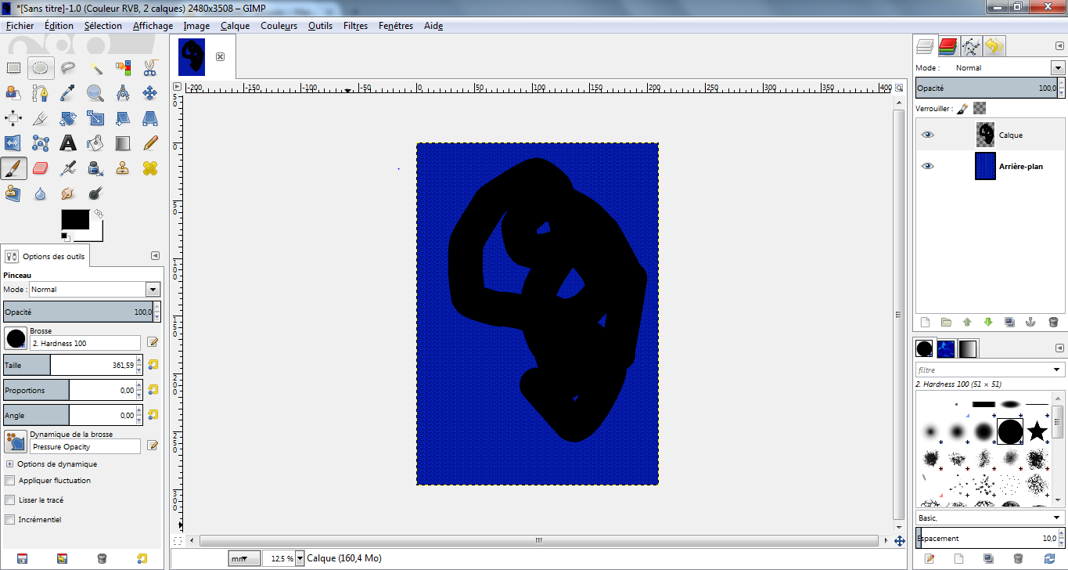Activate the Zoom magnifier tool
This screenshot has width=1068, height=570.
click(x=95, y=93)
